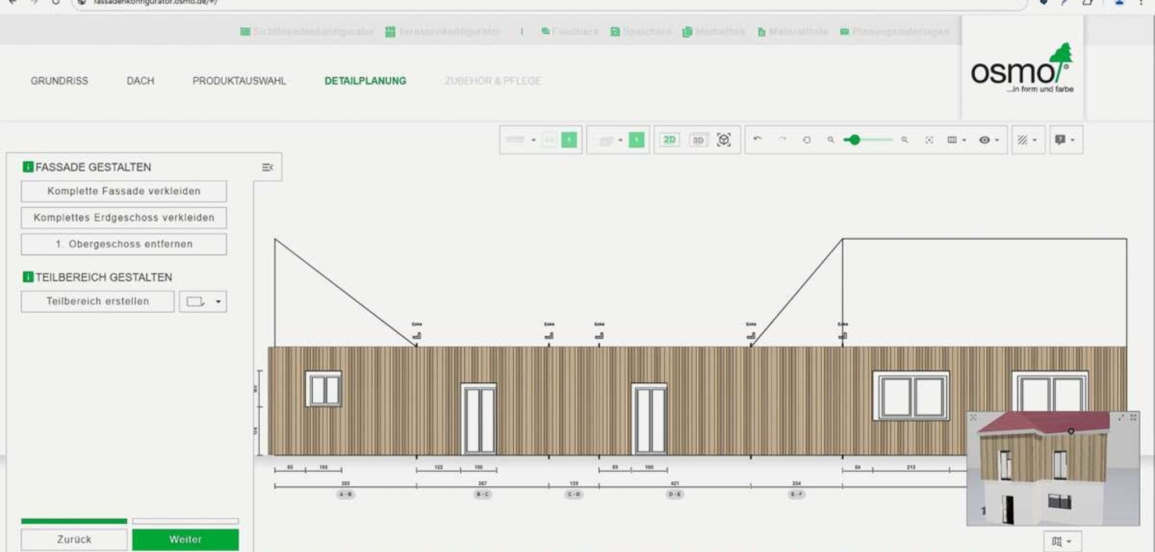Click the 3D house preview thumbnail
This screenshot has height=552, width=1155.
[x=1052, y=469]
